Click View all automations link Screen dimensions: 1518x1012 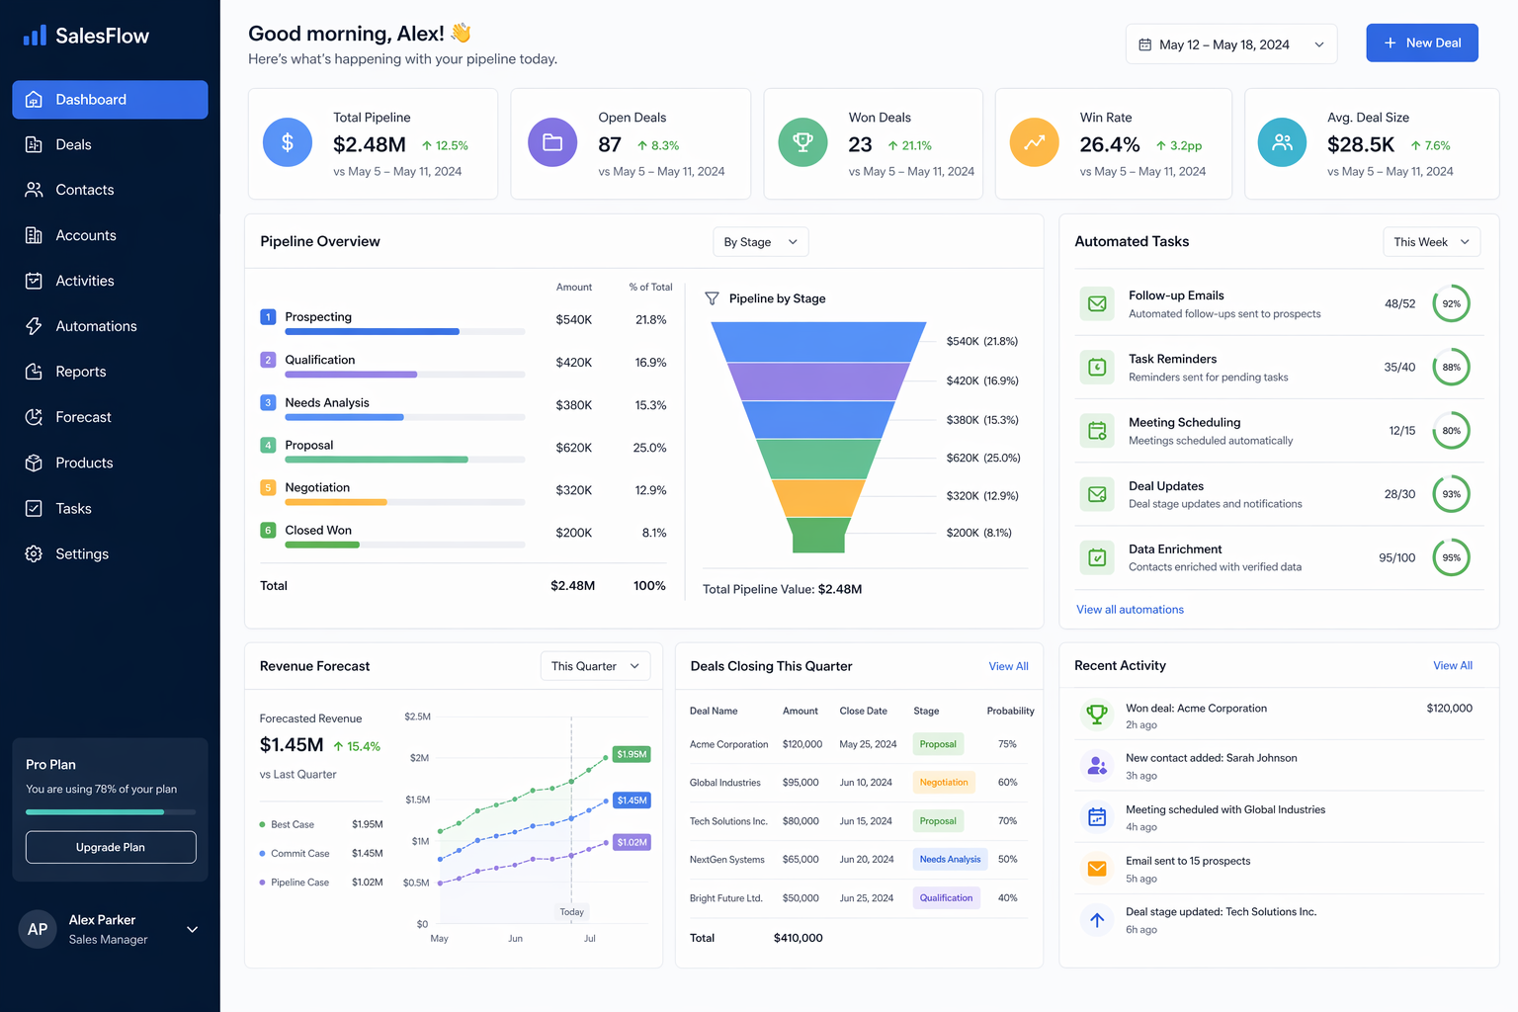pos(1130,610)
